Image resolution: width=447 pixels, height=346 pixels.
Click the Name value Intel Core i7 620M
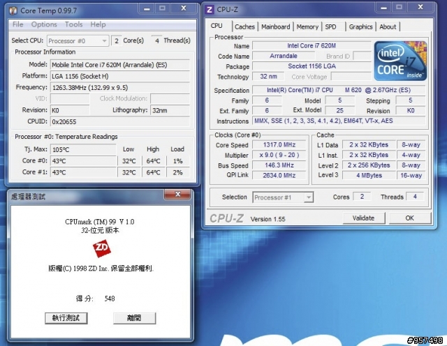coord(312,46)
